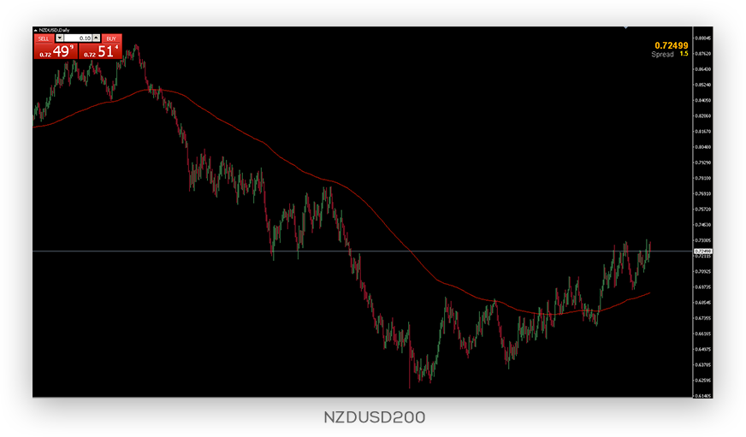The width and height of the screenshot is (746, 437).
Task: Click the chart shift triangle marker at the top
Action: point(625,28)
